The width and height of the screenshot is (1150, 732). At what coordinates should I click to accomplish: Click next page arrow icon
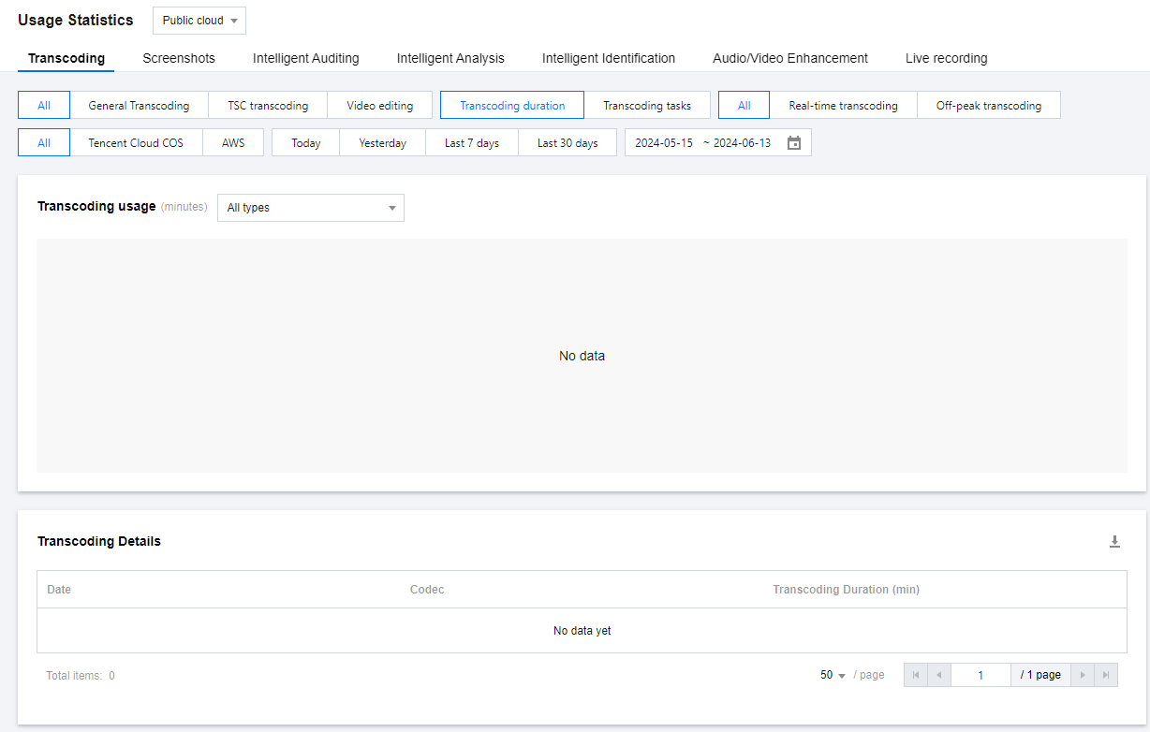(1083, 675)
